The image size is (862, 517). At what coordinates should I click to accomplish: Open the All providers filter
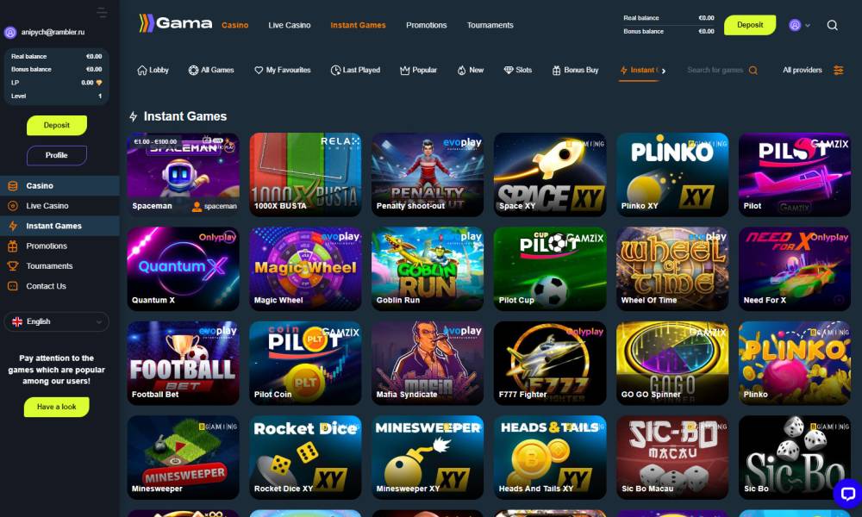pyautogui.click(x=802, y=71)
